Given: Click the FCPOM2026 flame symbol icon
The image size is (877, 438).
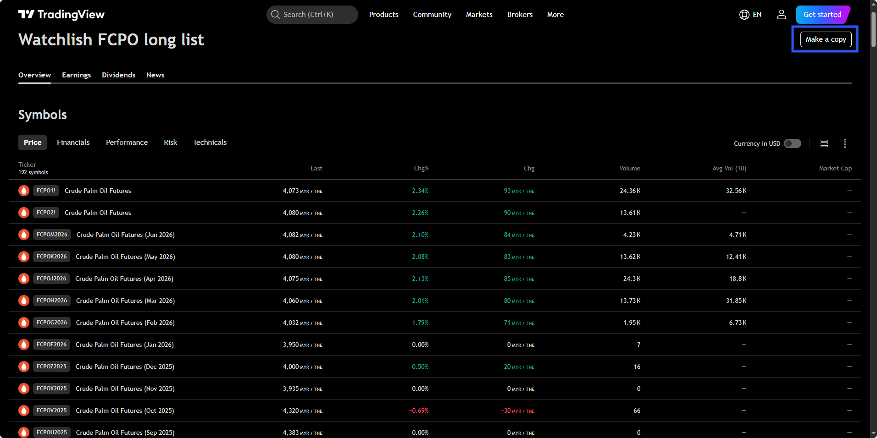Looking at the screenshot, I should 24,235.
